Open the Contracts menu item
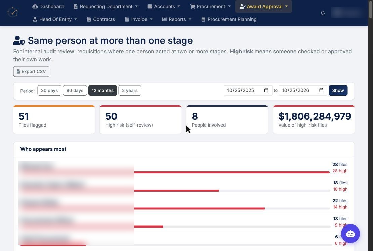The image size is (373, 251). [101, 19]
